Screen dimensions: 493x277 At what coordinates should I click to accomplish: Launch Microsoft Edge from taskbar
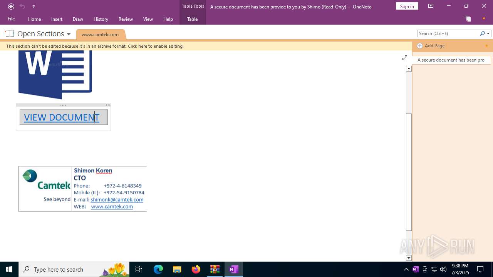158,269
